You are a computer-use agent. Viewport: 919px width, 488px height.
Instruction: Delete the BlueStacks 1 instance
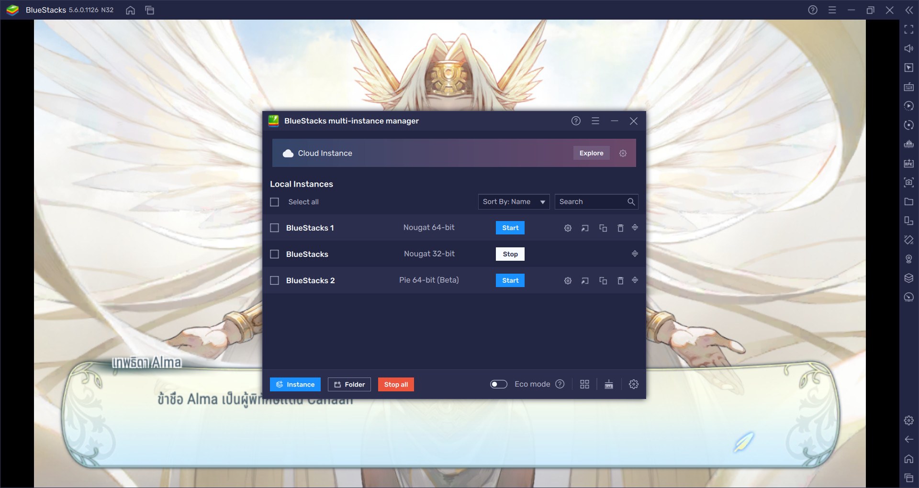[x=620, y=228]
